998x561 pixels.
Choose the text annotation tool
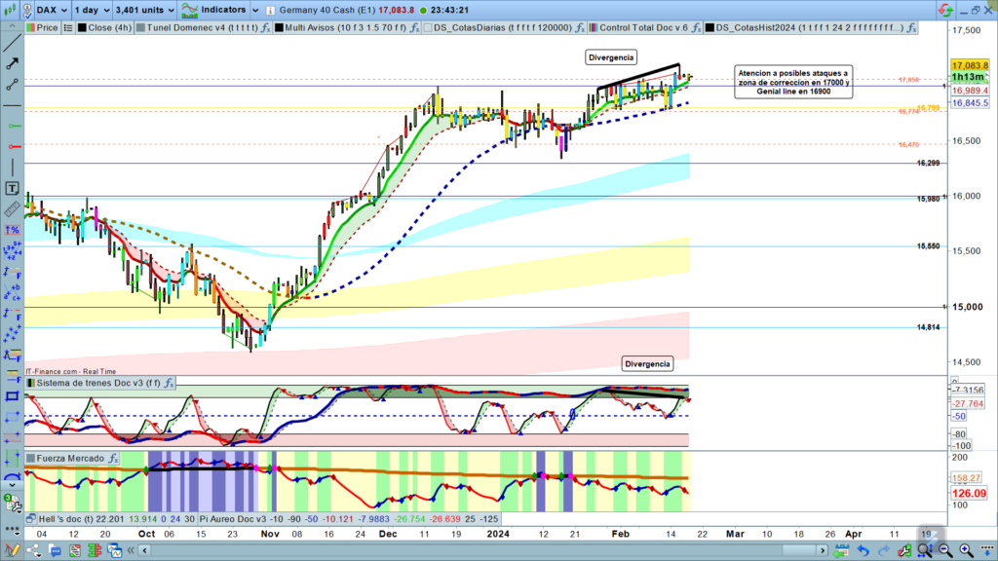click(x=12, y=188)
